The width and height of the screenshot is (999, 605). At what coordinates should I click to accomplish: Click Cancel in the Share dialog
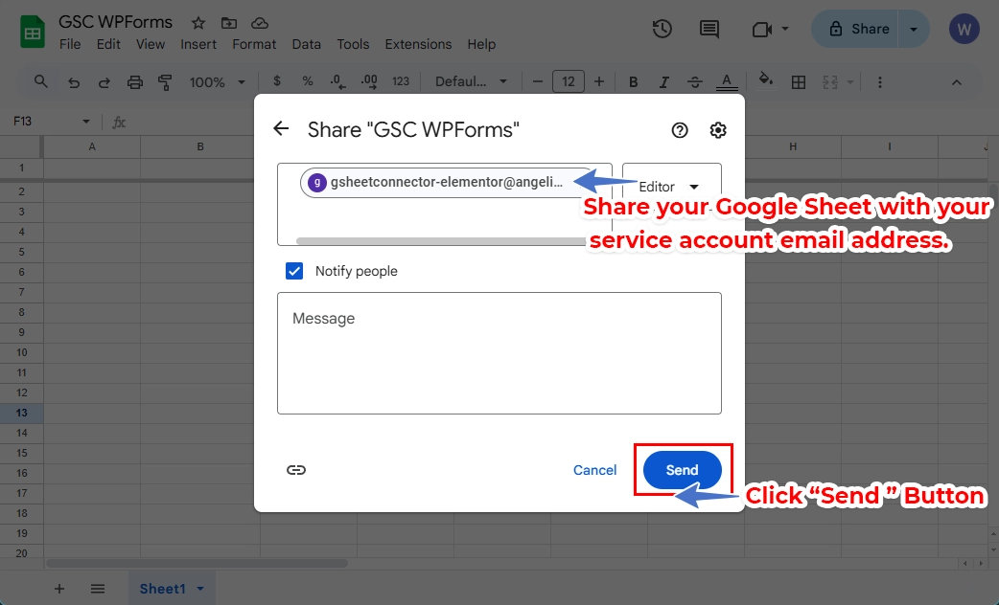pos(594,470)
